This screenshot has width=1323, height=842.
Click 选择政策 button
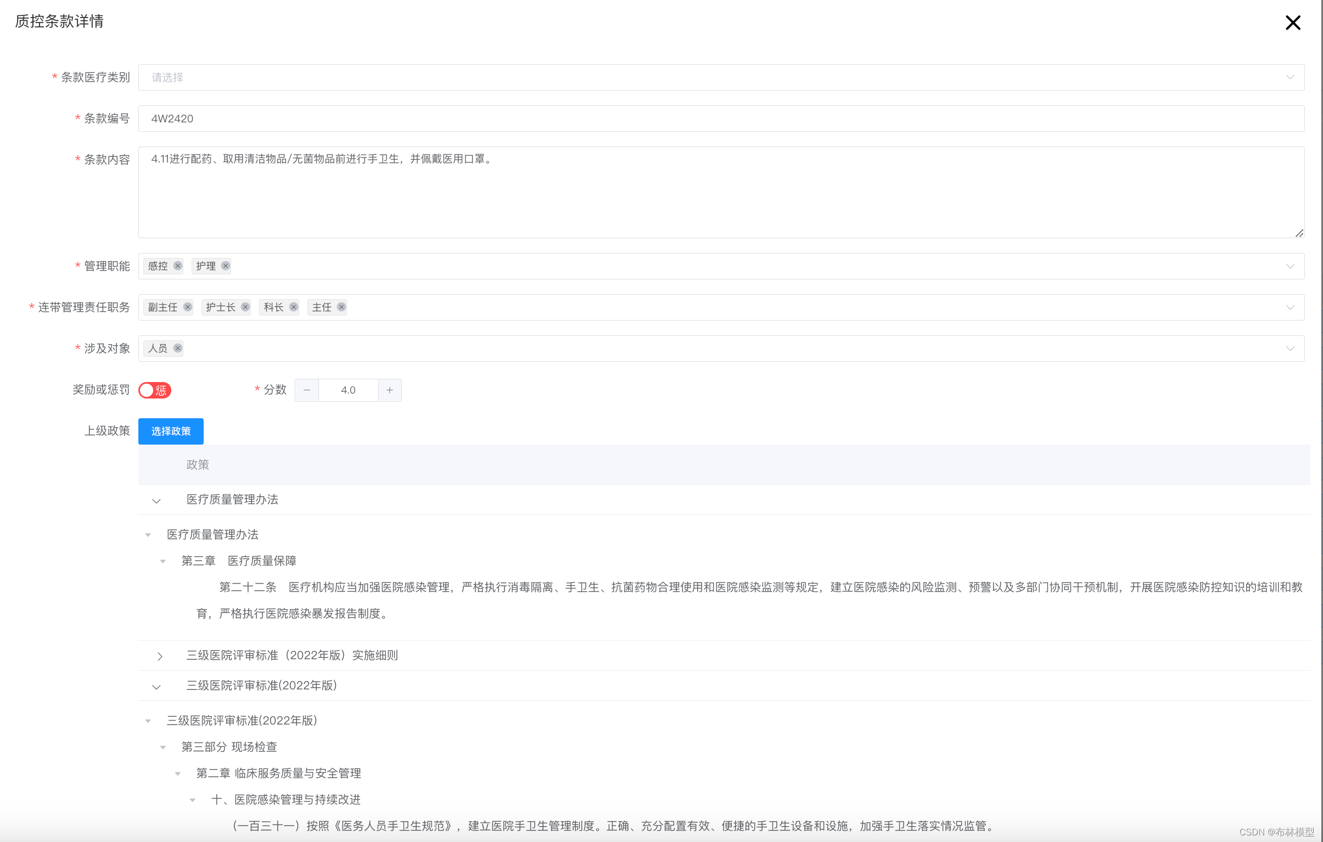pos(172,431)
